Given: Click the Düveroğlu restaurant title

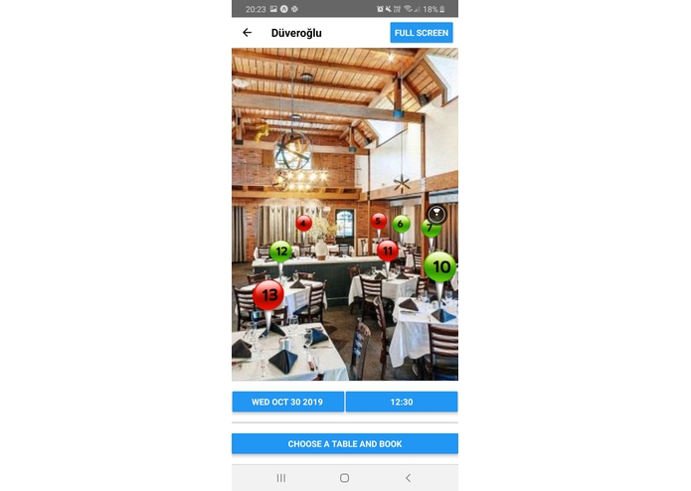Looking at the screenshot, I should click(296, 33).
